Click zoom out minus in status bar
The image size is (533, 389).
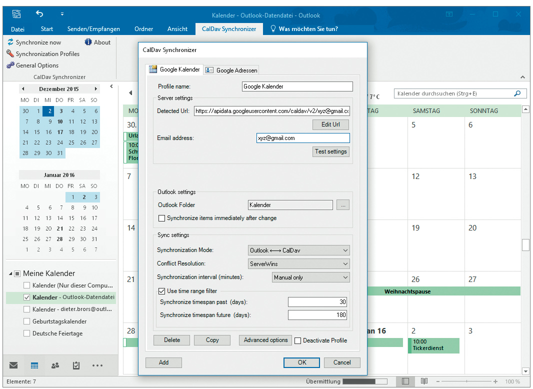click(x=438, y=381)
